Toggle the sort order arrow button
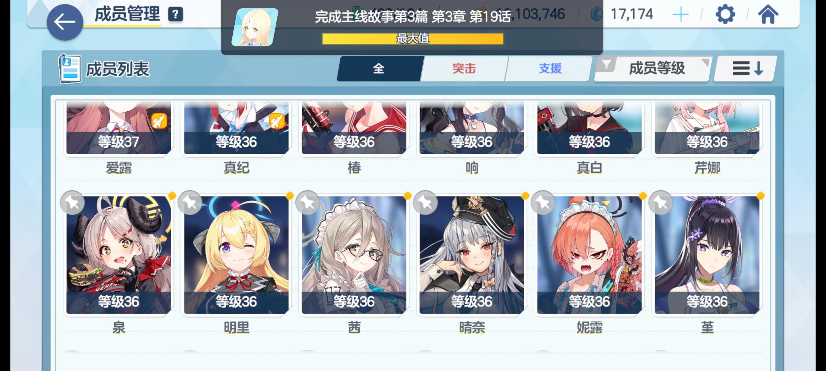The image size is (826, 371). 745,68
